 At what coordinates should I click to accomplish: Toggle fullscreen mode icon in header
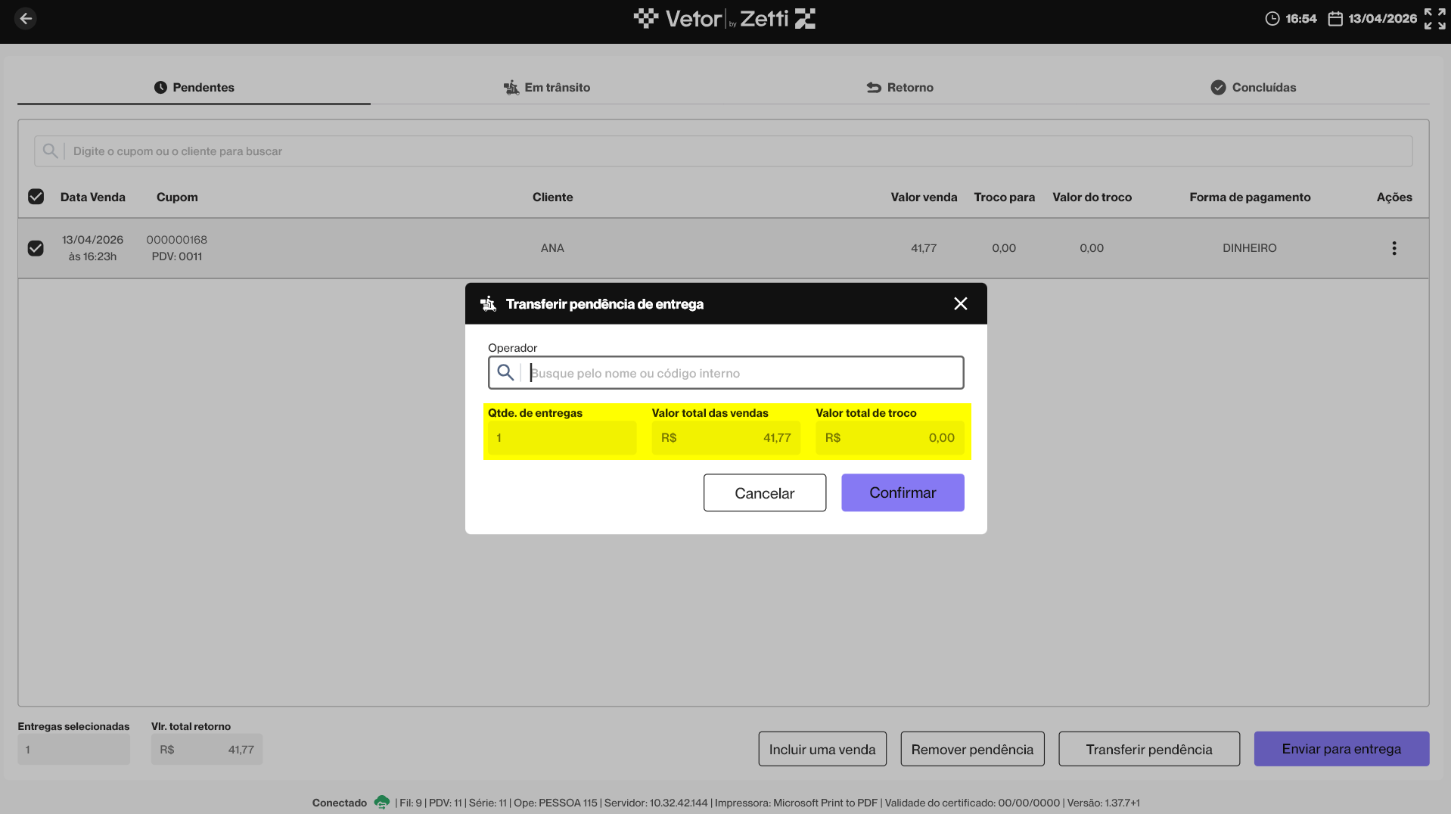click(1434, 18)
